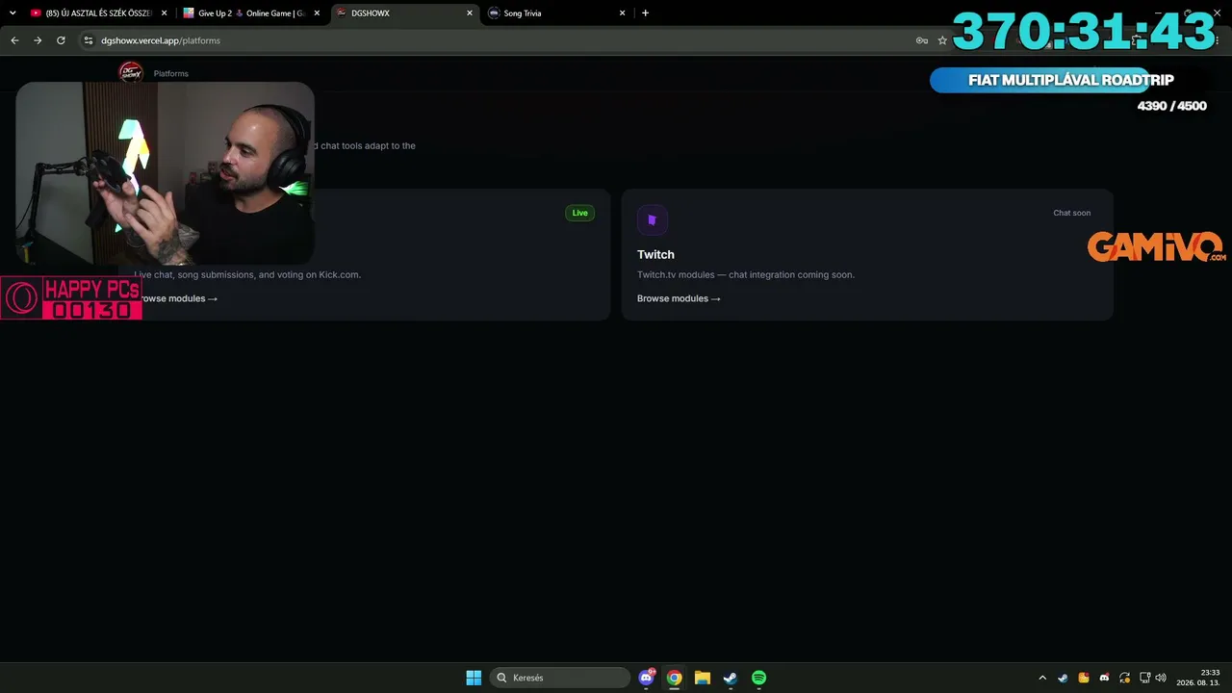Open Steam from the taskbar

(x=731, y=678)
